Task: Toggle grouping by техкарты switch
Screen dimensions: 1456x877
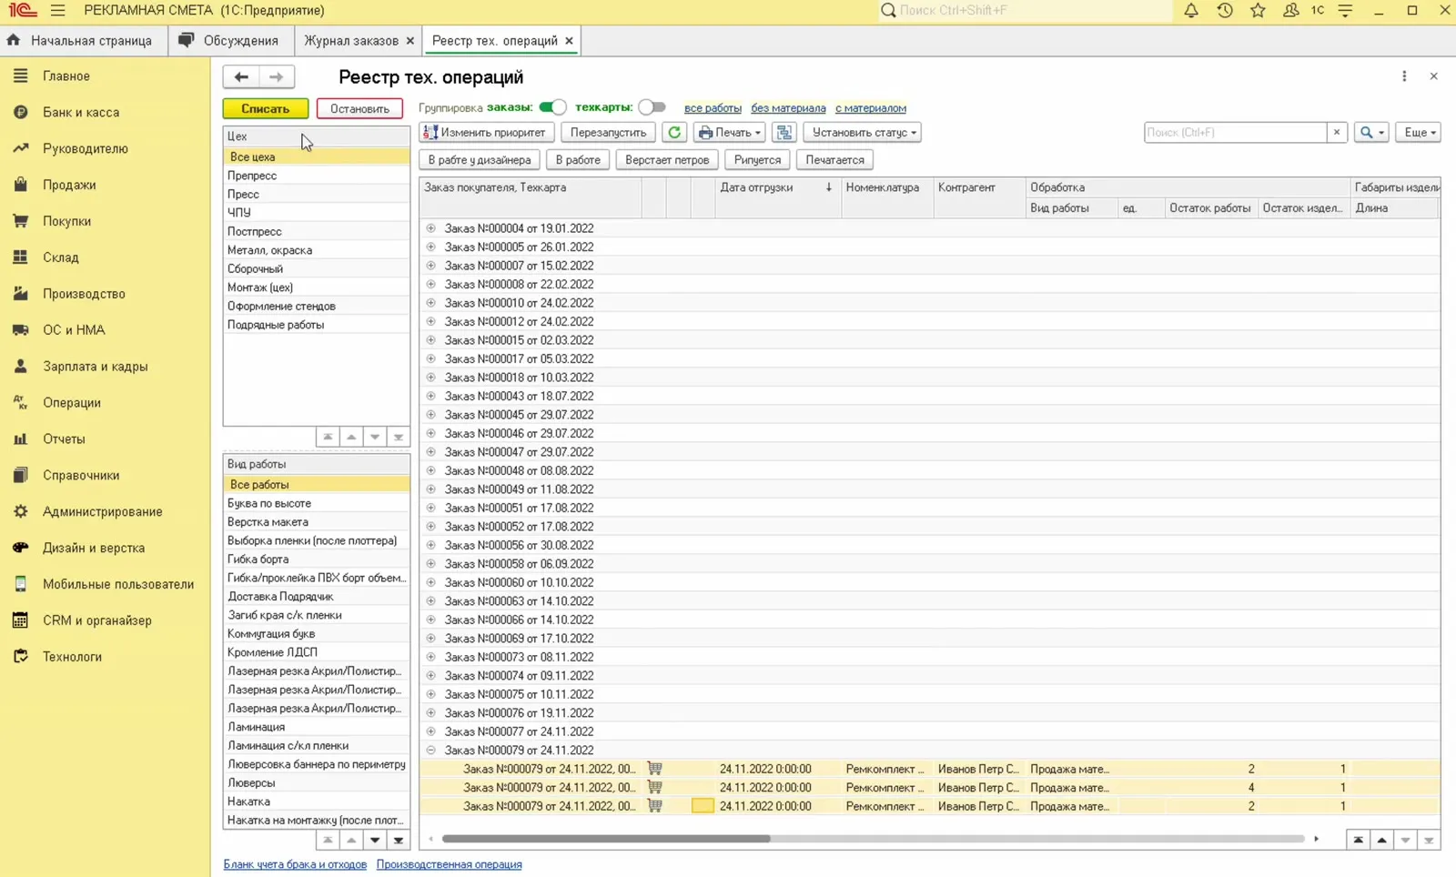Action: (652, 107)
